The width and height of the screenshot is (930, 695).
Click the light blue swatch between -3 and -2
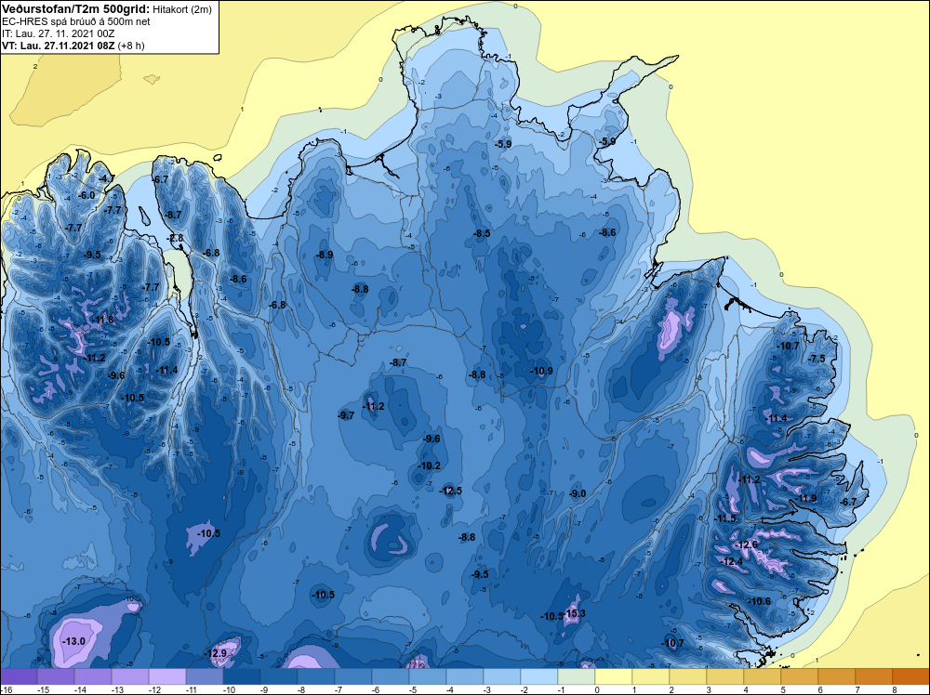point(502,676)
